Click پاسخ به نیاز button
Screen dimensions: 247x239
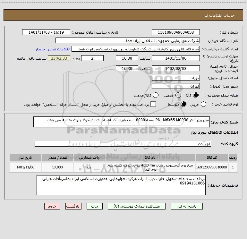tap(187, 206)
